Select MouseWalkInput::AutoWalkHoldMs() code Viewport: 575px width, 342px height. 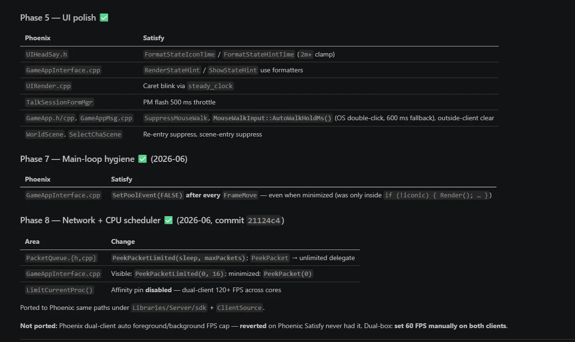coord(273,118)
